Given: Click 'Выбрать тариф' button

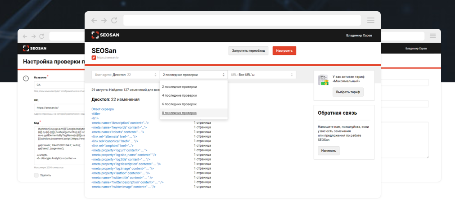Looking at the screenshot, I should pos(348,92).
